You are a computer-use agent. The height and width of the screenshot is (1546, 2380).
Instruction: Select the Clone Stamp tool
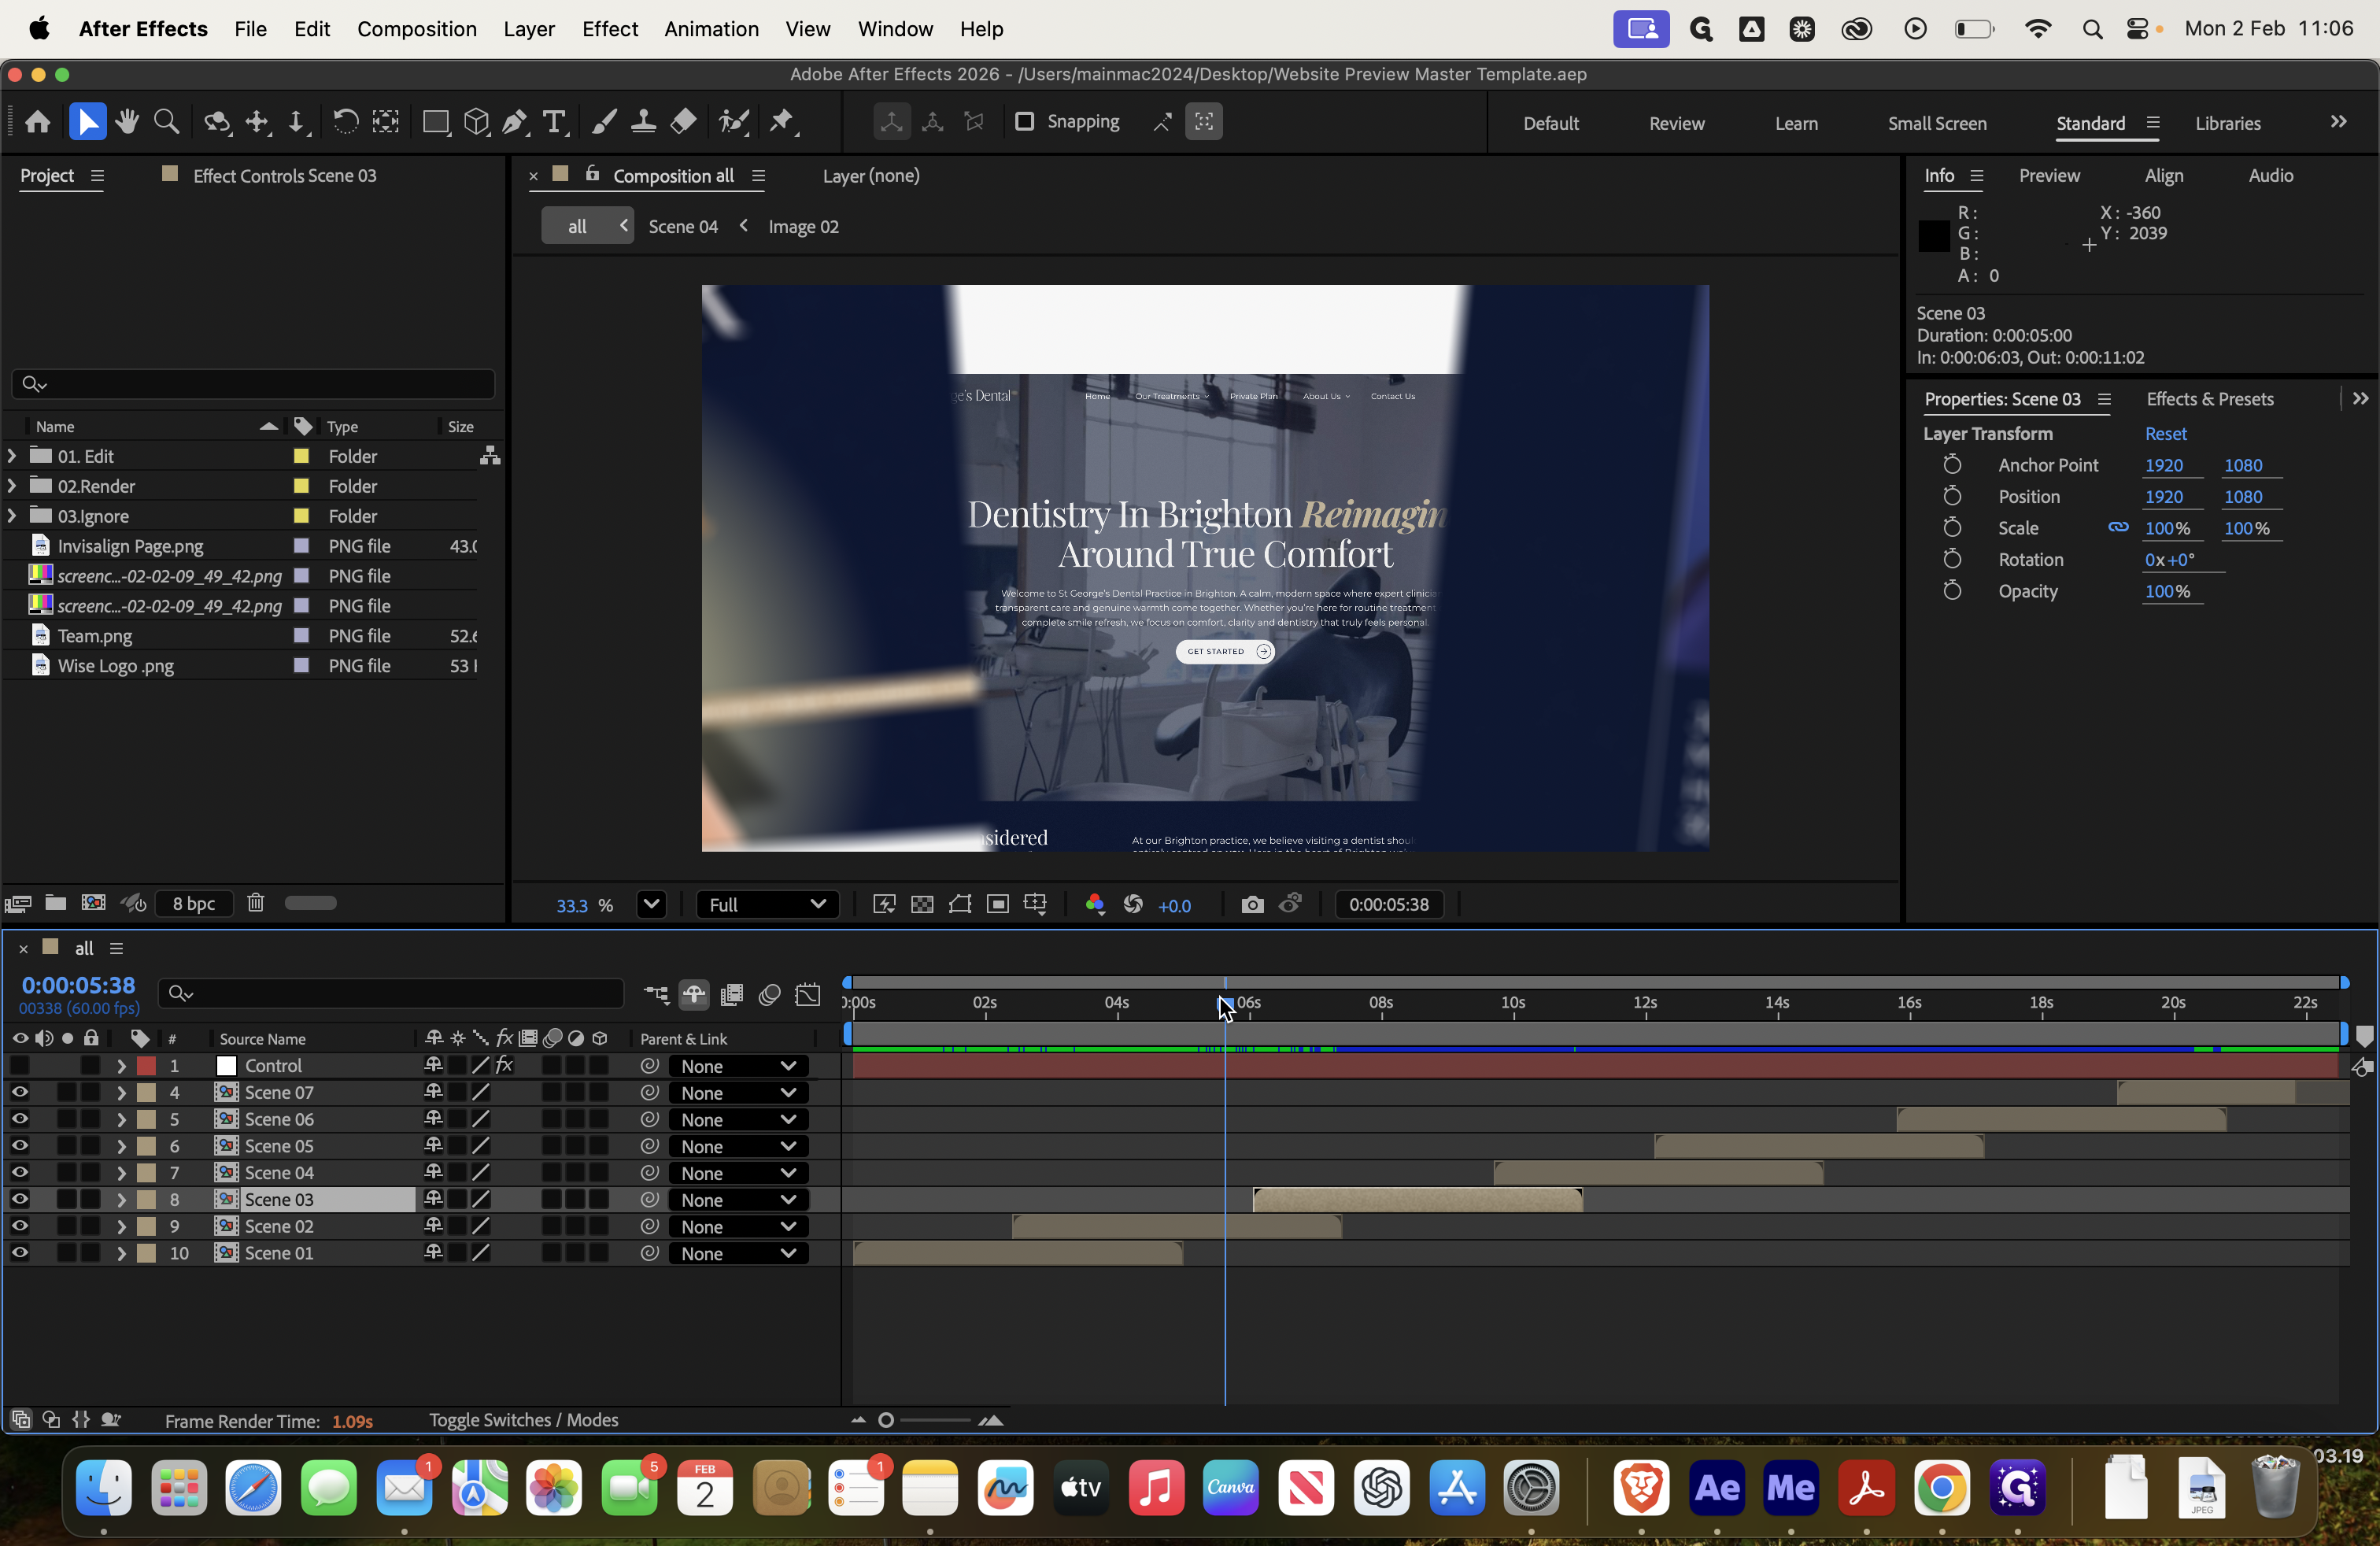[643, 122]
